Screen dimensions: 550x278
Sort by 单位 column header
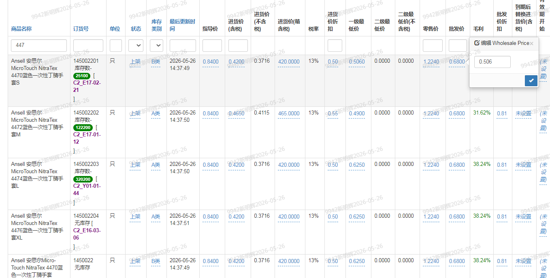coord(115,29)
